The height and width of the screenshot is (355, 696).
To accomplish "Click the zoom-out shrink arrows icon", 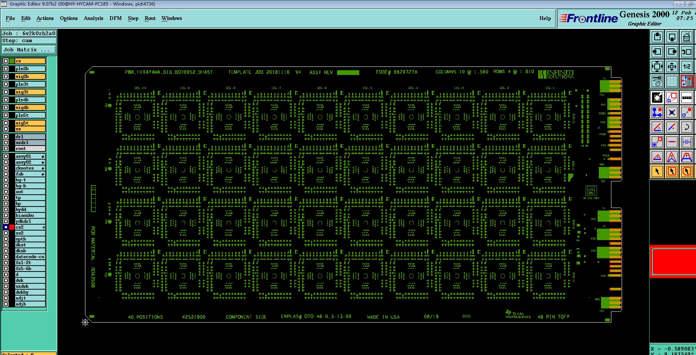I will pos(672,66).
